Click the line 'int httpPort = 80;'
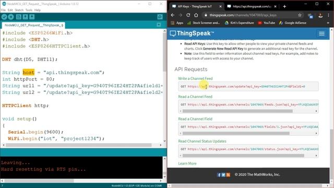Image resolution: width=334 pixels, height=188 pixels. coord(28,79)
